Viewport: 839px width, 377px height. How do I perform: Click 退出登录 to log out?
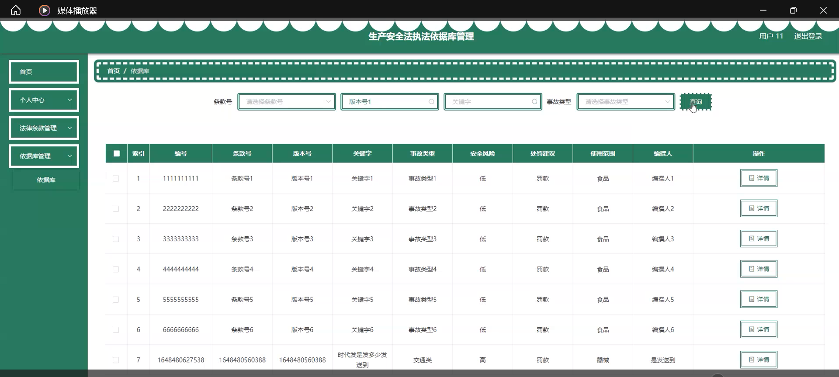[x=808, y=36]
